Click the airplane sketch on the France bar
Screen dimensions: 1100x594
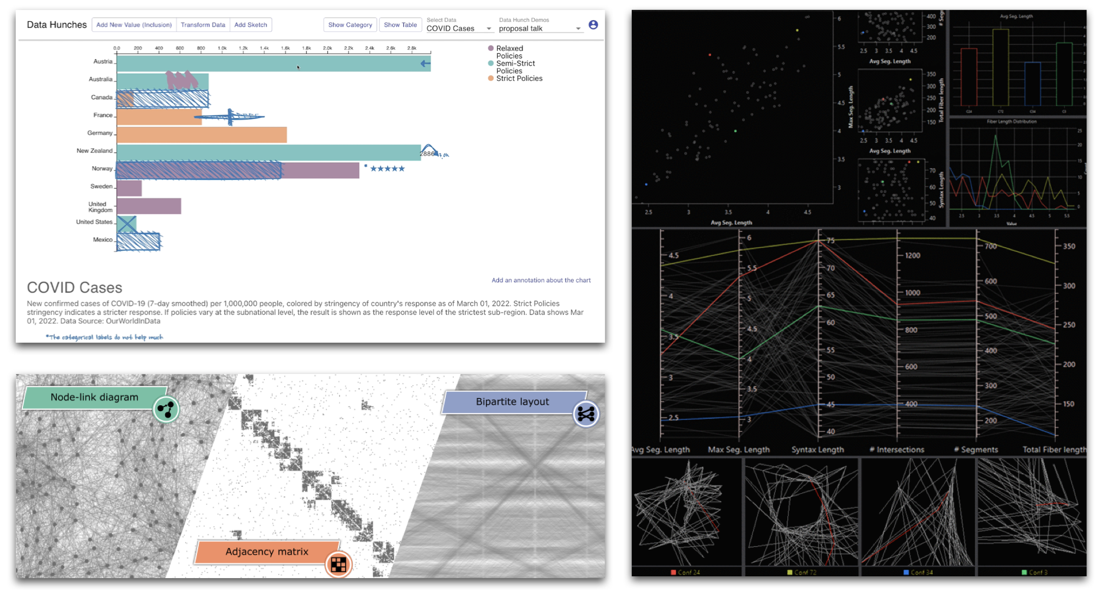coord(229,117)
